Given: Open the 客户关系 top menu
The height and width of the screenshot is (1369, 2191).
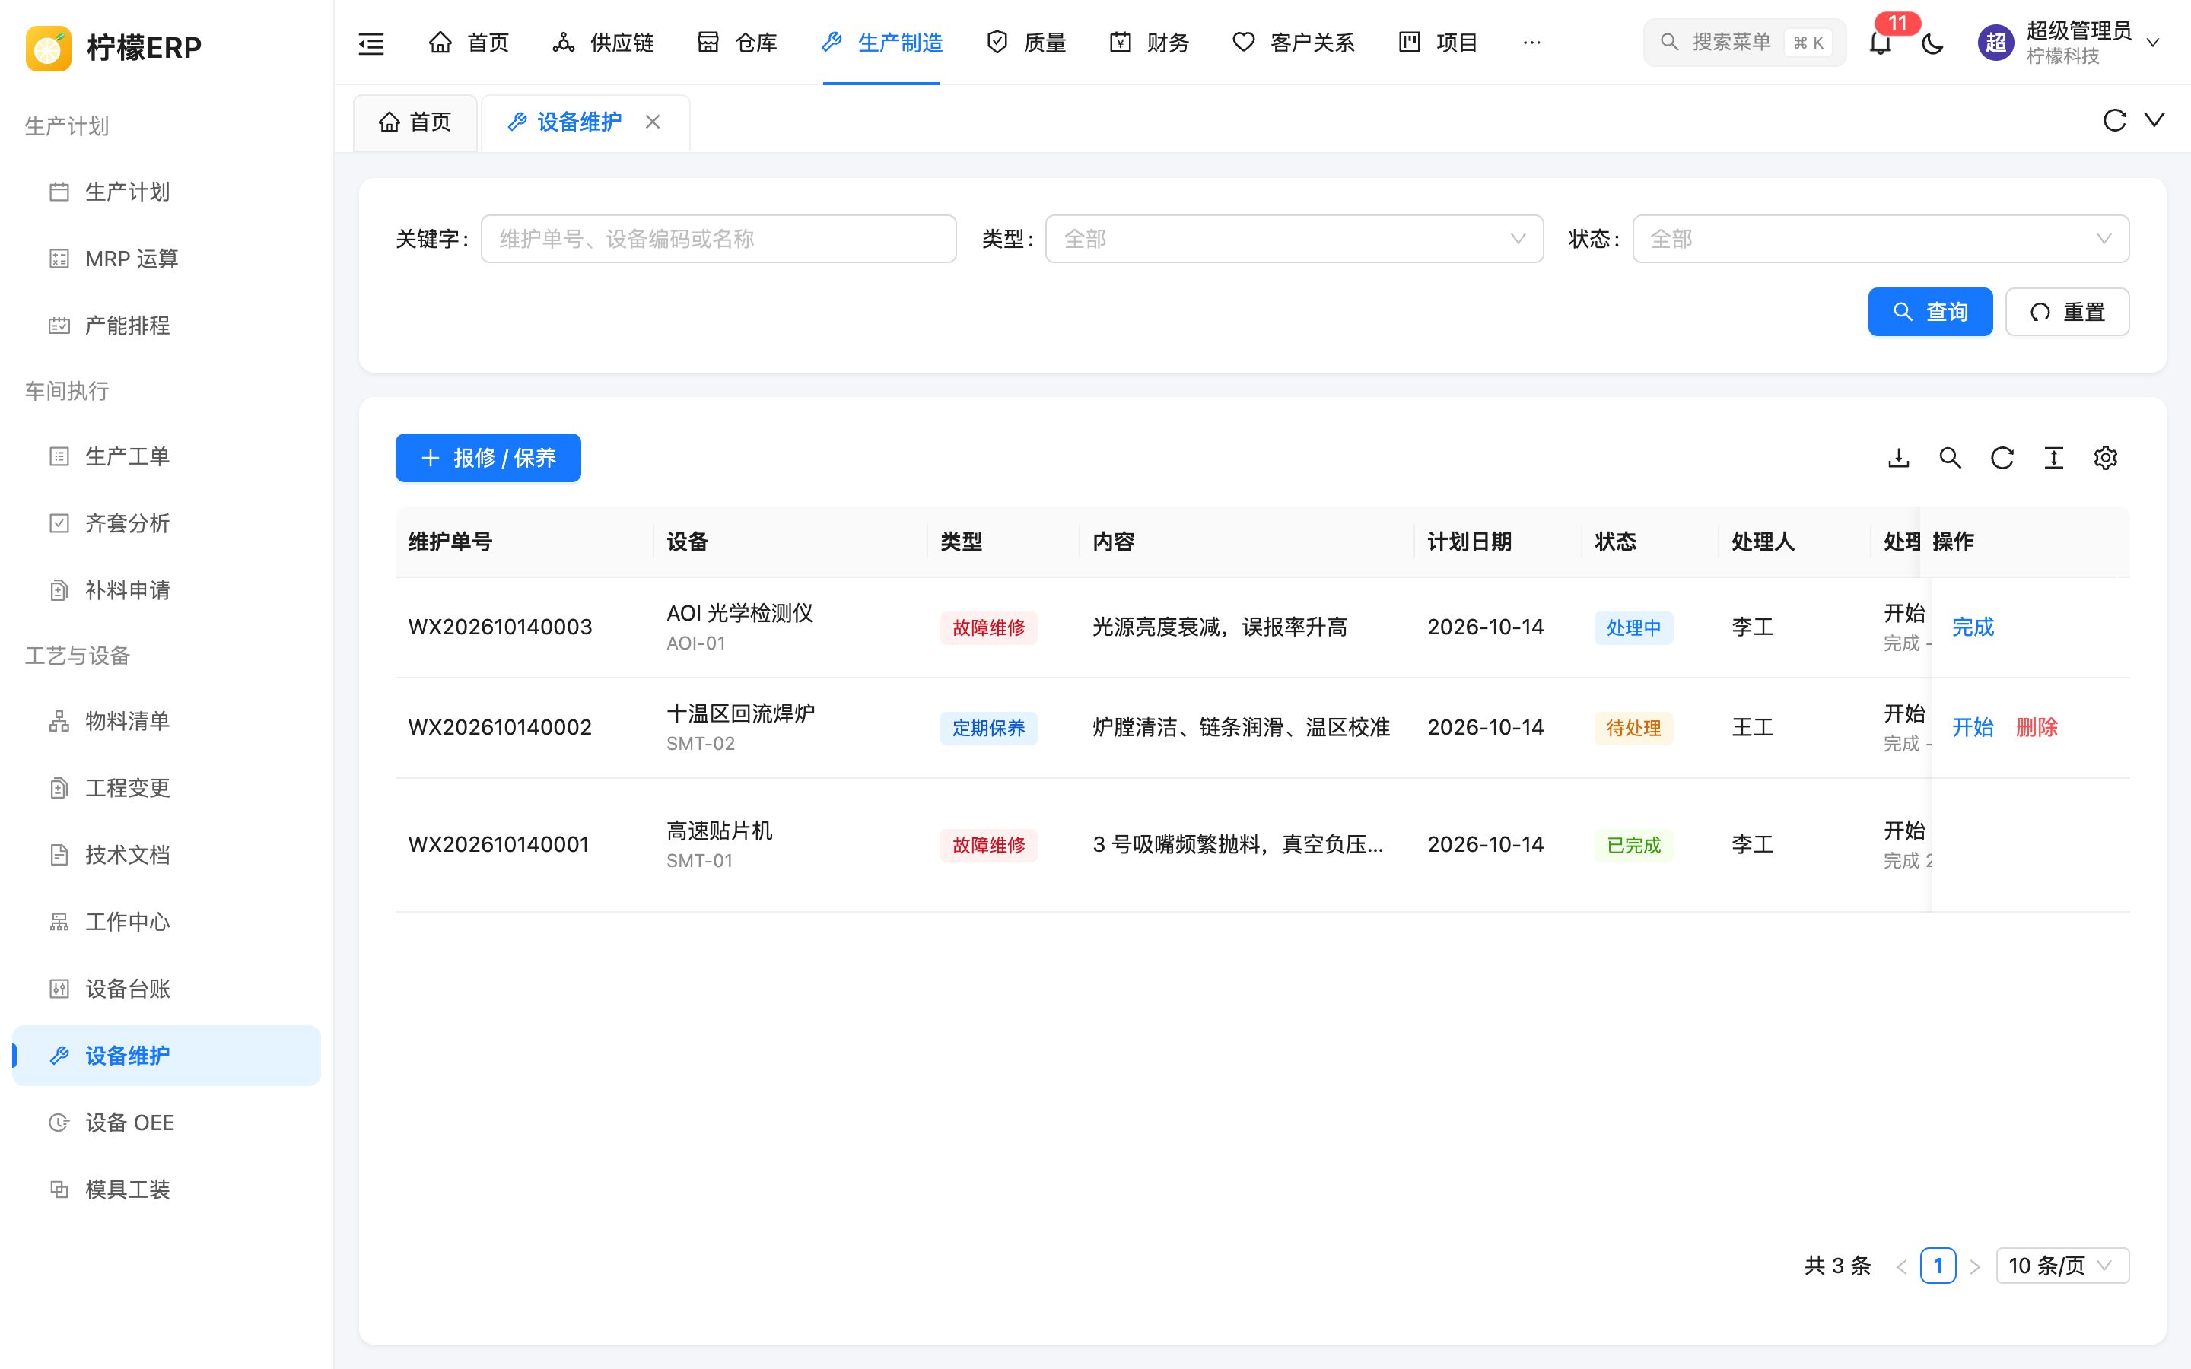Looking at the screenshot, I should coord(1293,43).
